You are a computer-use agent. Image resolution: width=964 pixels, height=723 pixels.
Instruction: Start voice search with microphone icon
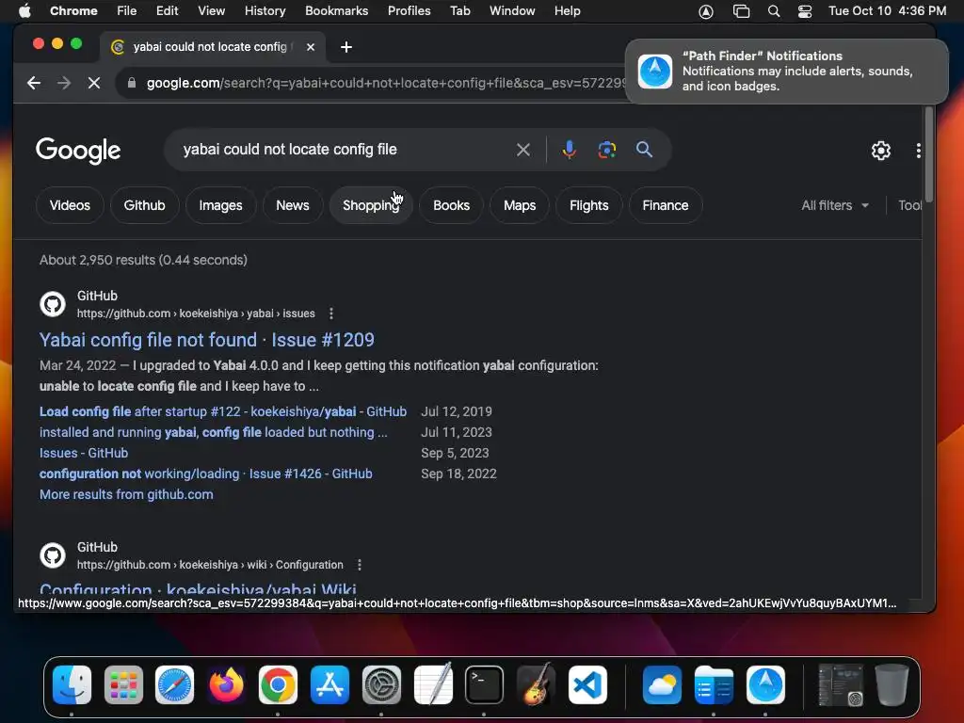click(570, 150)
